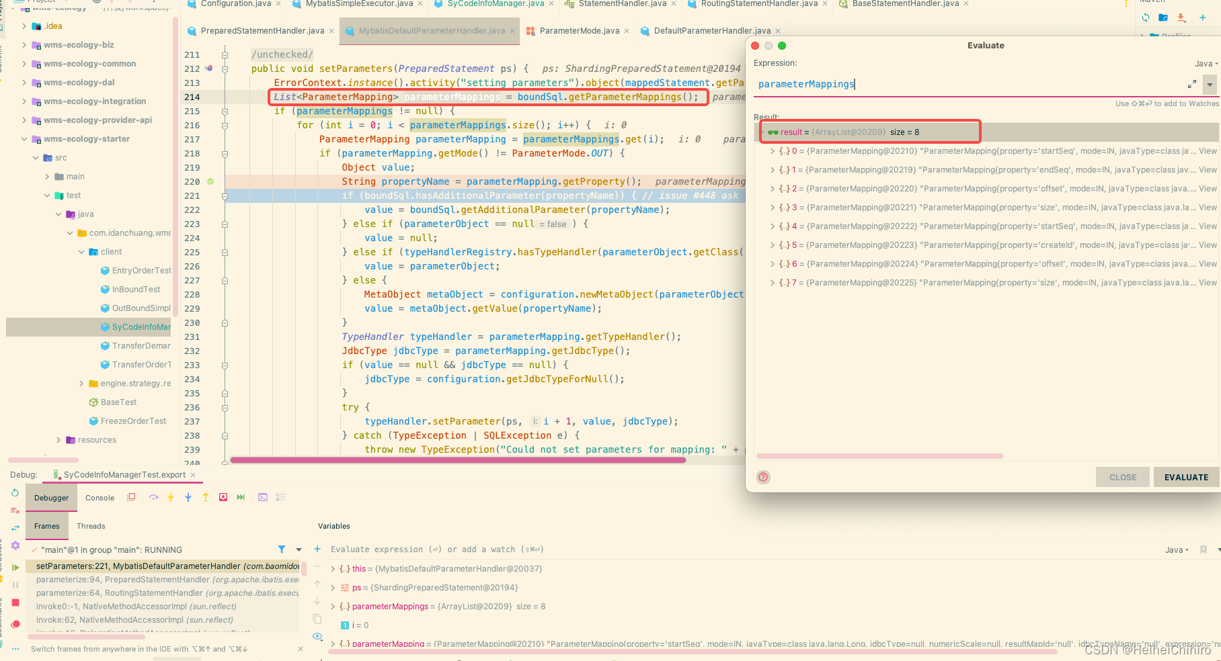The width and height of the screenshot is (1221, 661).
Task: Expand the expression field with the arrows icon
Action: [x=1192, y=84]
